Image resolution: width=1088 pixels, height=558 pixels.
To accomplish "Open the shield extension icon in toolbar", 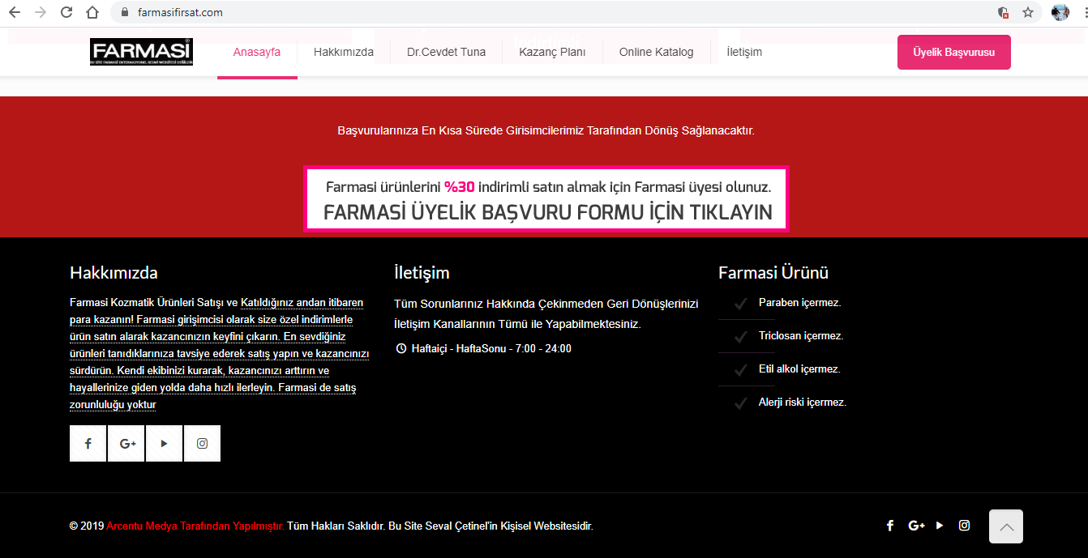I will coord(1003,12).
